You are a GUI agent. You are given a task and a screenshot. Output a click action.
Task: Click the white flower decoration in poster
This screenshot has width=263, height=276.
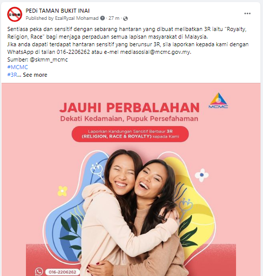pos(201,175)
